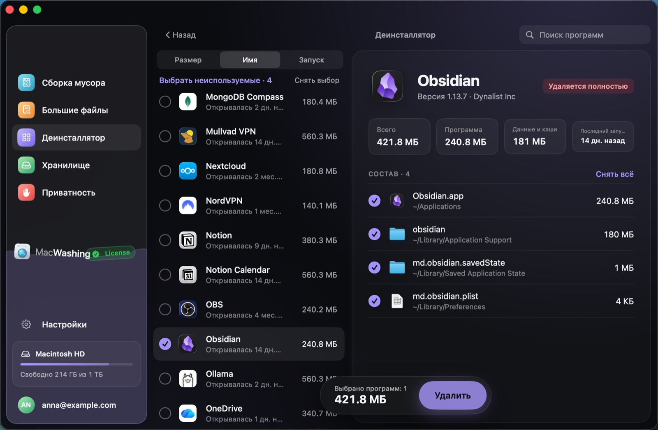The height and width of the screenshot is (430, 658).
Task: Click the OneDrive cloud icon
Action: (x=188, y=413)
